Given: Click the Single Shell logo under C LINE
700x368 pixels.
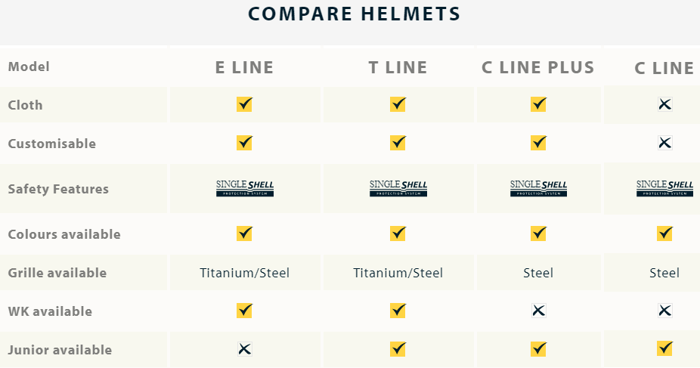Looking at the screenshot, I should coord(664,188).
